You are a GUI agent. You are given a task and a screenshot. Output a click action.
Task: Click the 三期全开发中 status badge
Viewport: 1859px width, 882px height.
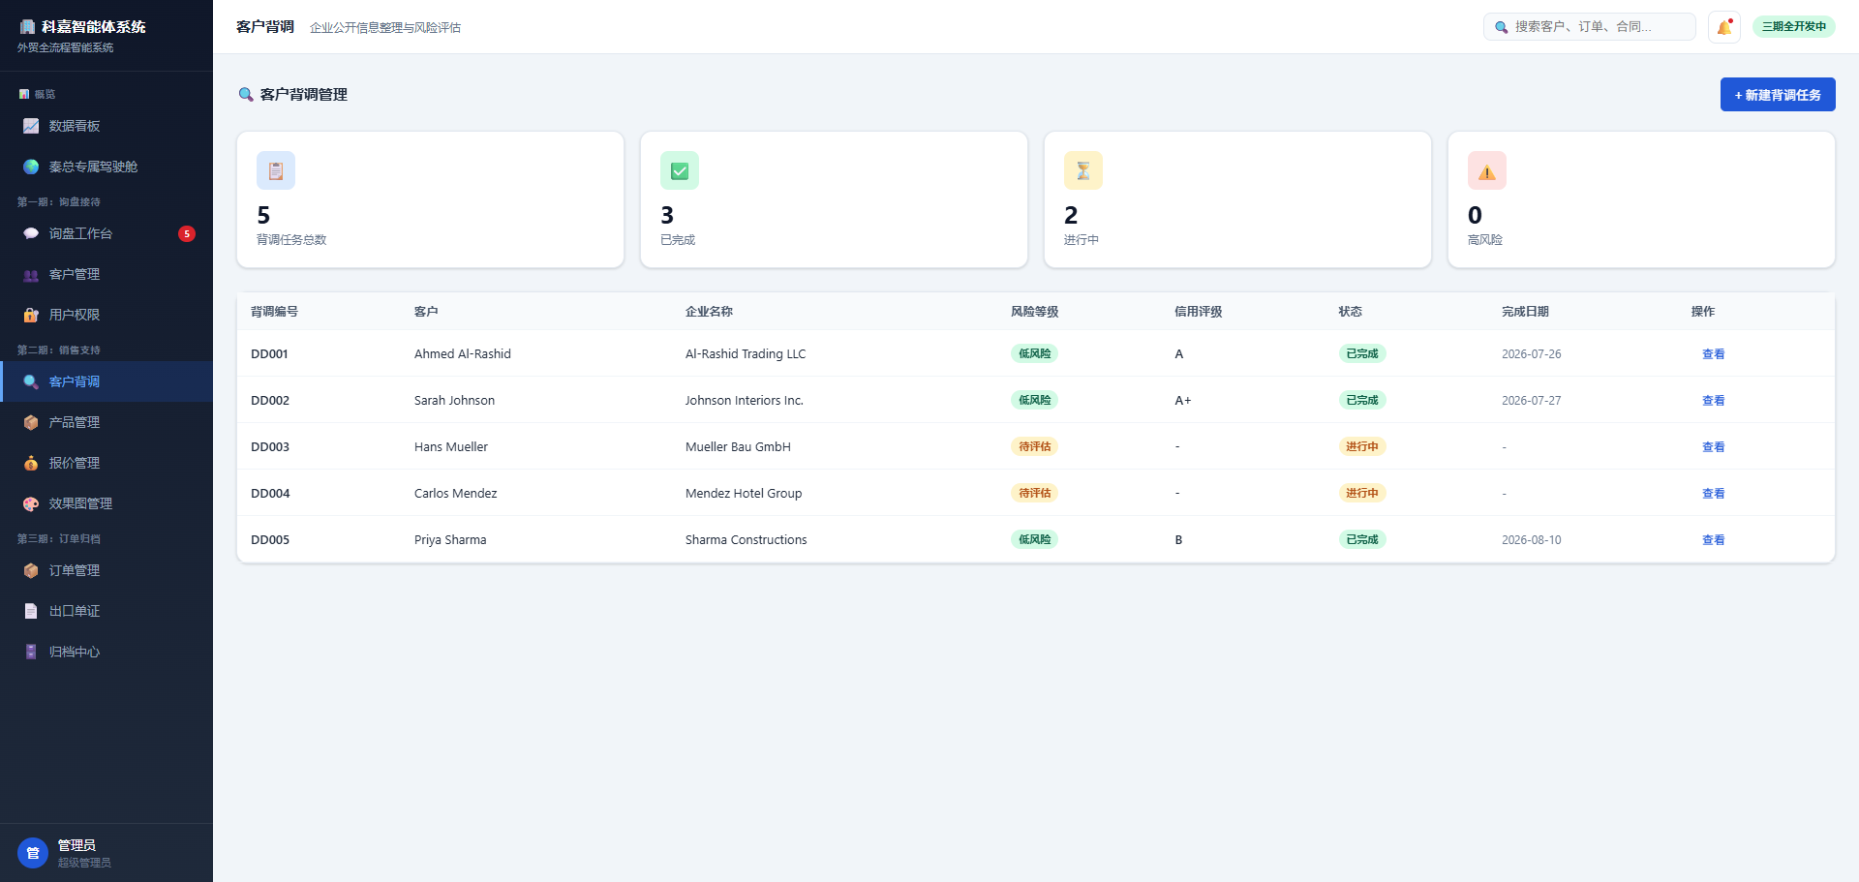coord(1794,26)
